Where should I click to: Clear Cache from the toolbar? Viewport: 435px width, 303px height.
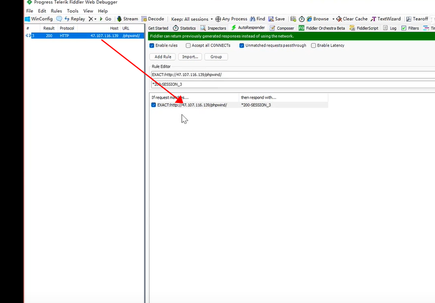(x=352, y=19)
